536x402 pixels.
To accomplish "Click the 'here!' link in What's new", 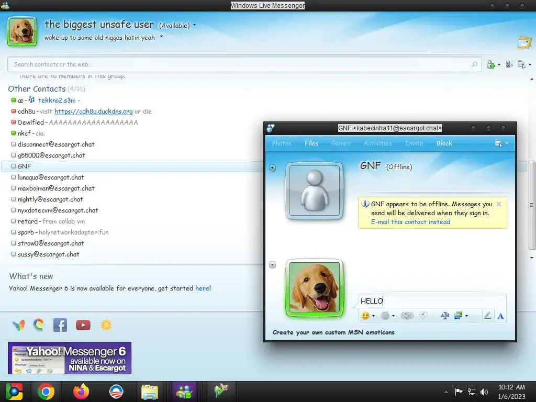I will 203,288.
